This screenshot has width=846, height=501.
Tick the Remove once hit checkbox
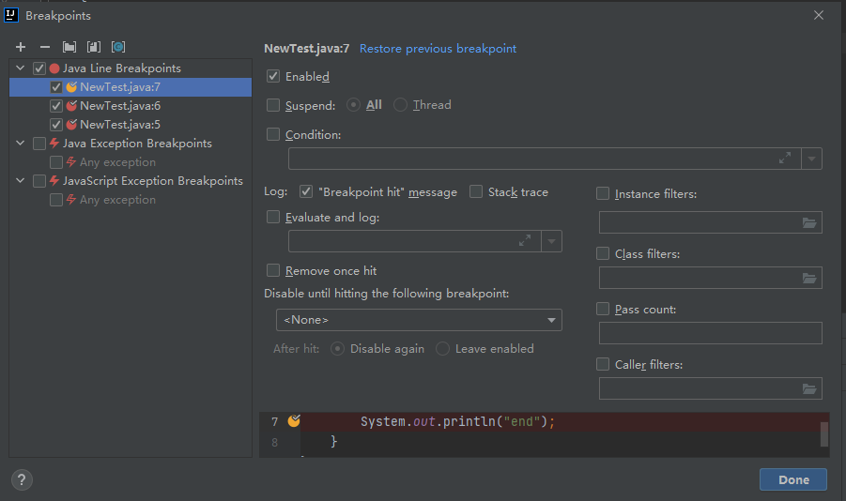(x=273, y=270)
